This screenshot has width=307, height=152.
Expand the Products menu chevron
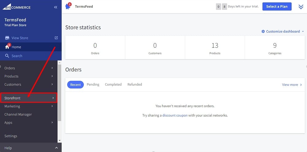pos(52,76)
